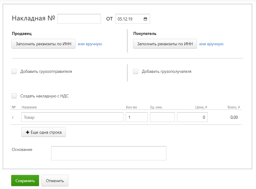Click the Продавец section heading
Screen dimensions: 256x189
click(x=22, y=34)
